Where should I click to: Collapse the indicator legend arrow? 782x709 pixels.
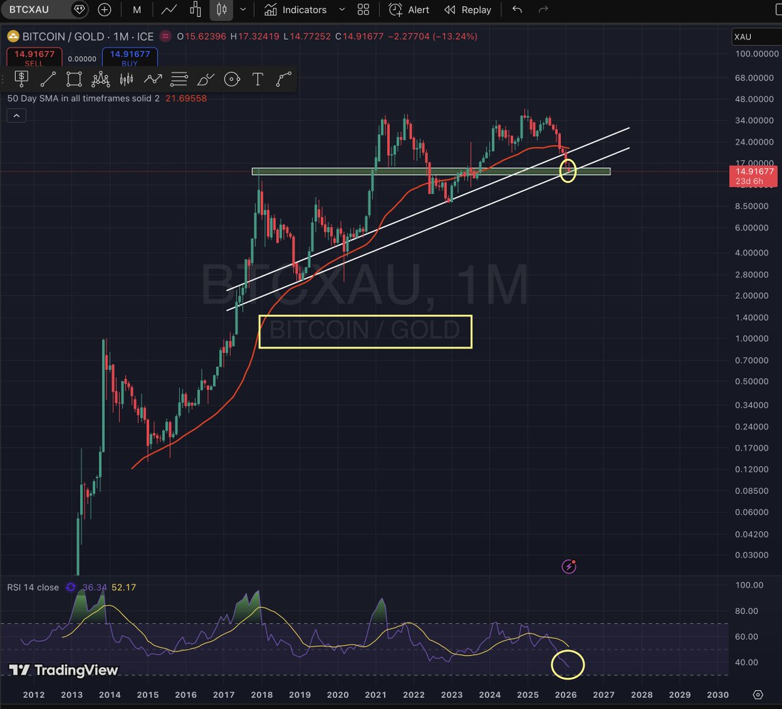point(16,116)
